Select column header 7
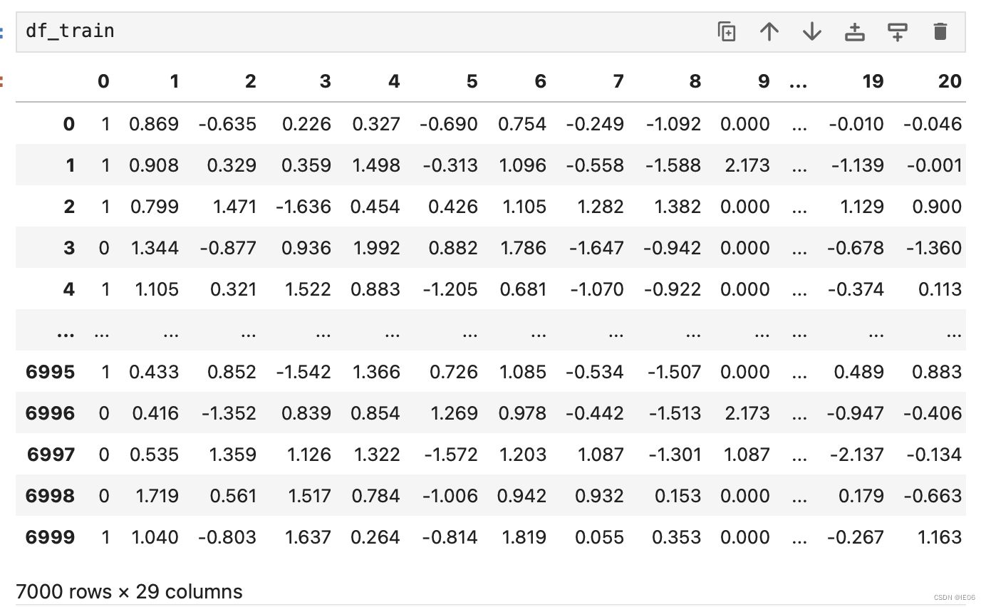 [x=618, y=82]
